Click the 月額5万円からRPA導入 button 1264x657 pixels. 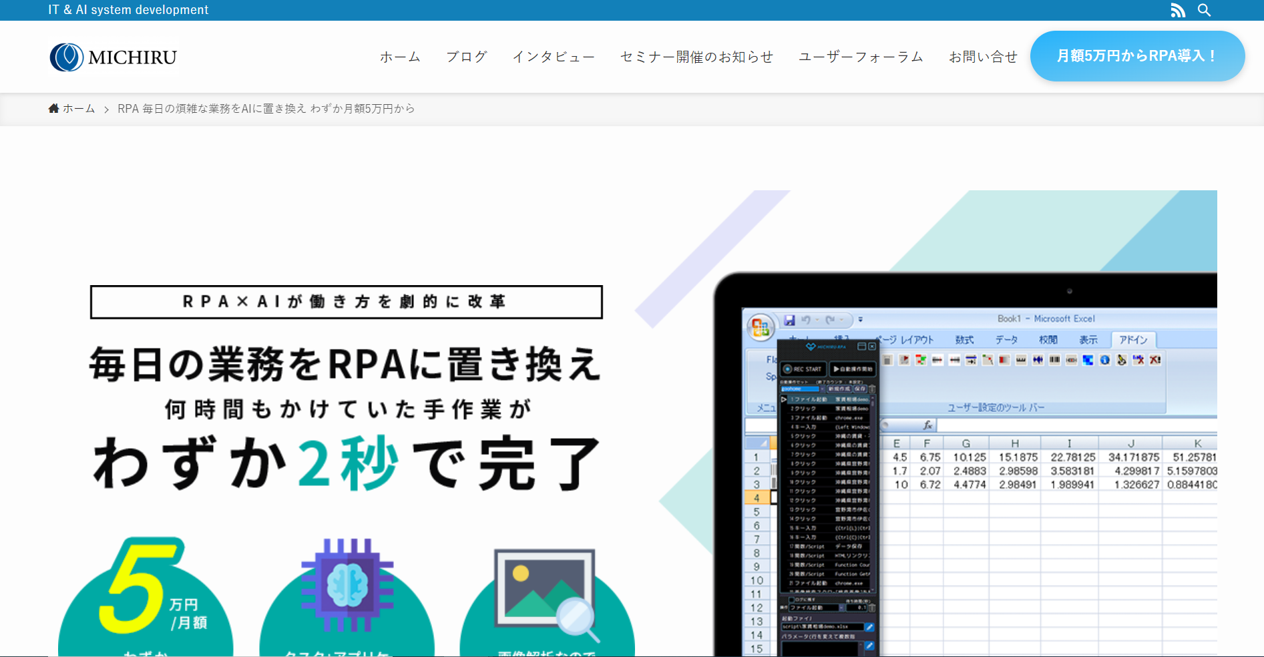click(1137, 56)
